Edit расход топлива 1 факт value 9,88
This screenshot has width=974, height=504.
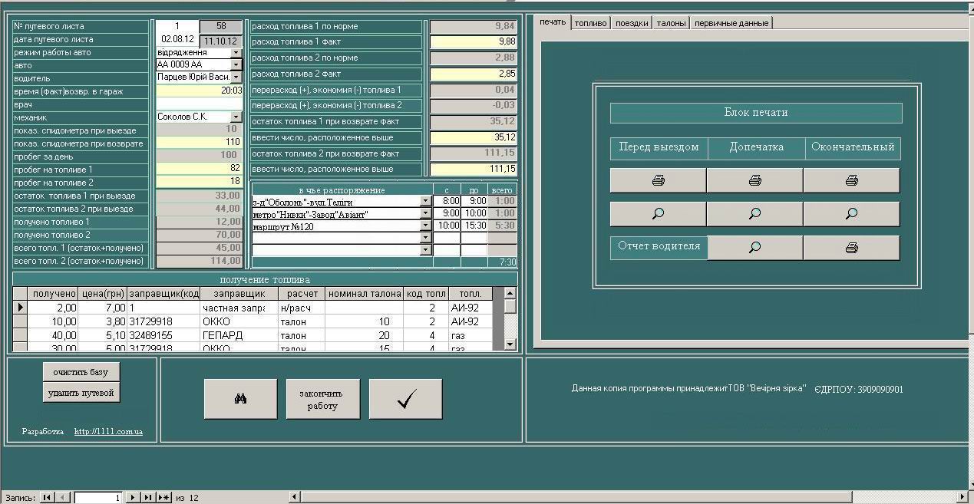point(473,41)
